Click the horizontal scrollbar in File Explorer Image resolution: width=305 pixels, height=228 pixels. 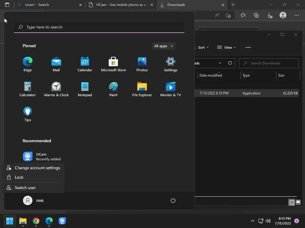point(246,197)
